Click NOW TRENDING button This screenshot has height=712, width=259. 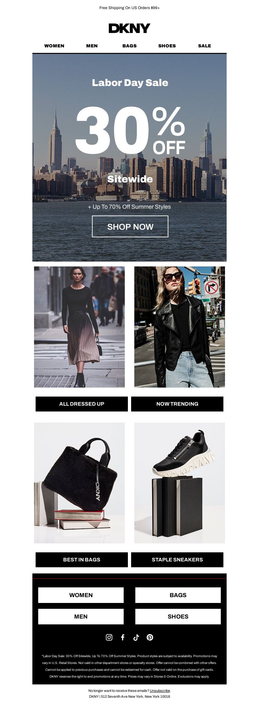(177, 404)
